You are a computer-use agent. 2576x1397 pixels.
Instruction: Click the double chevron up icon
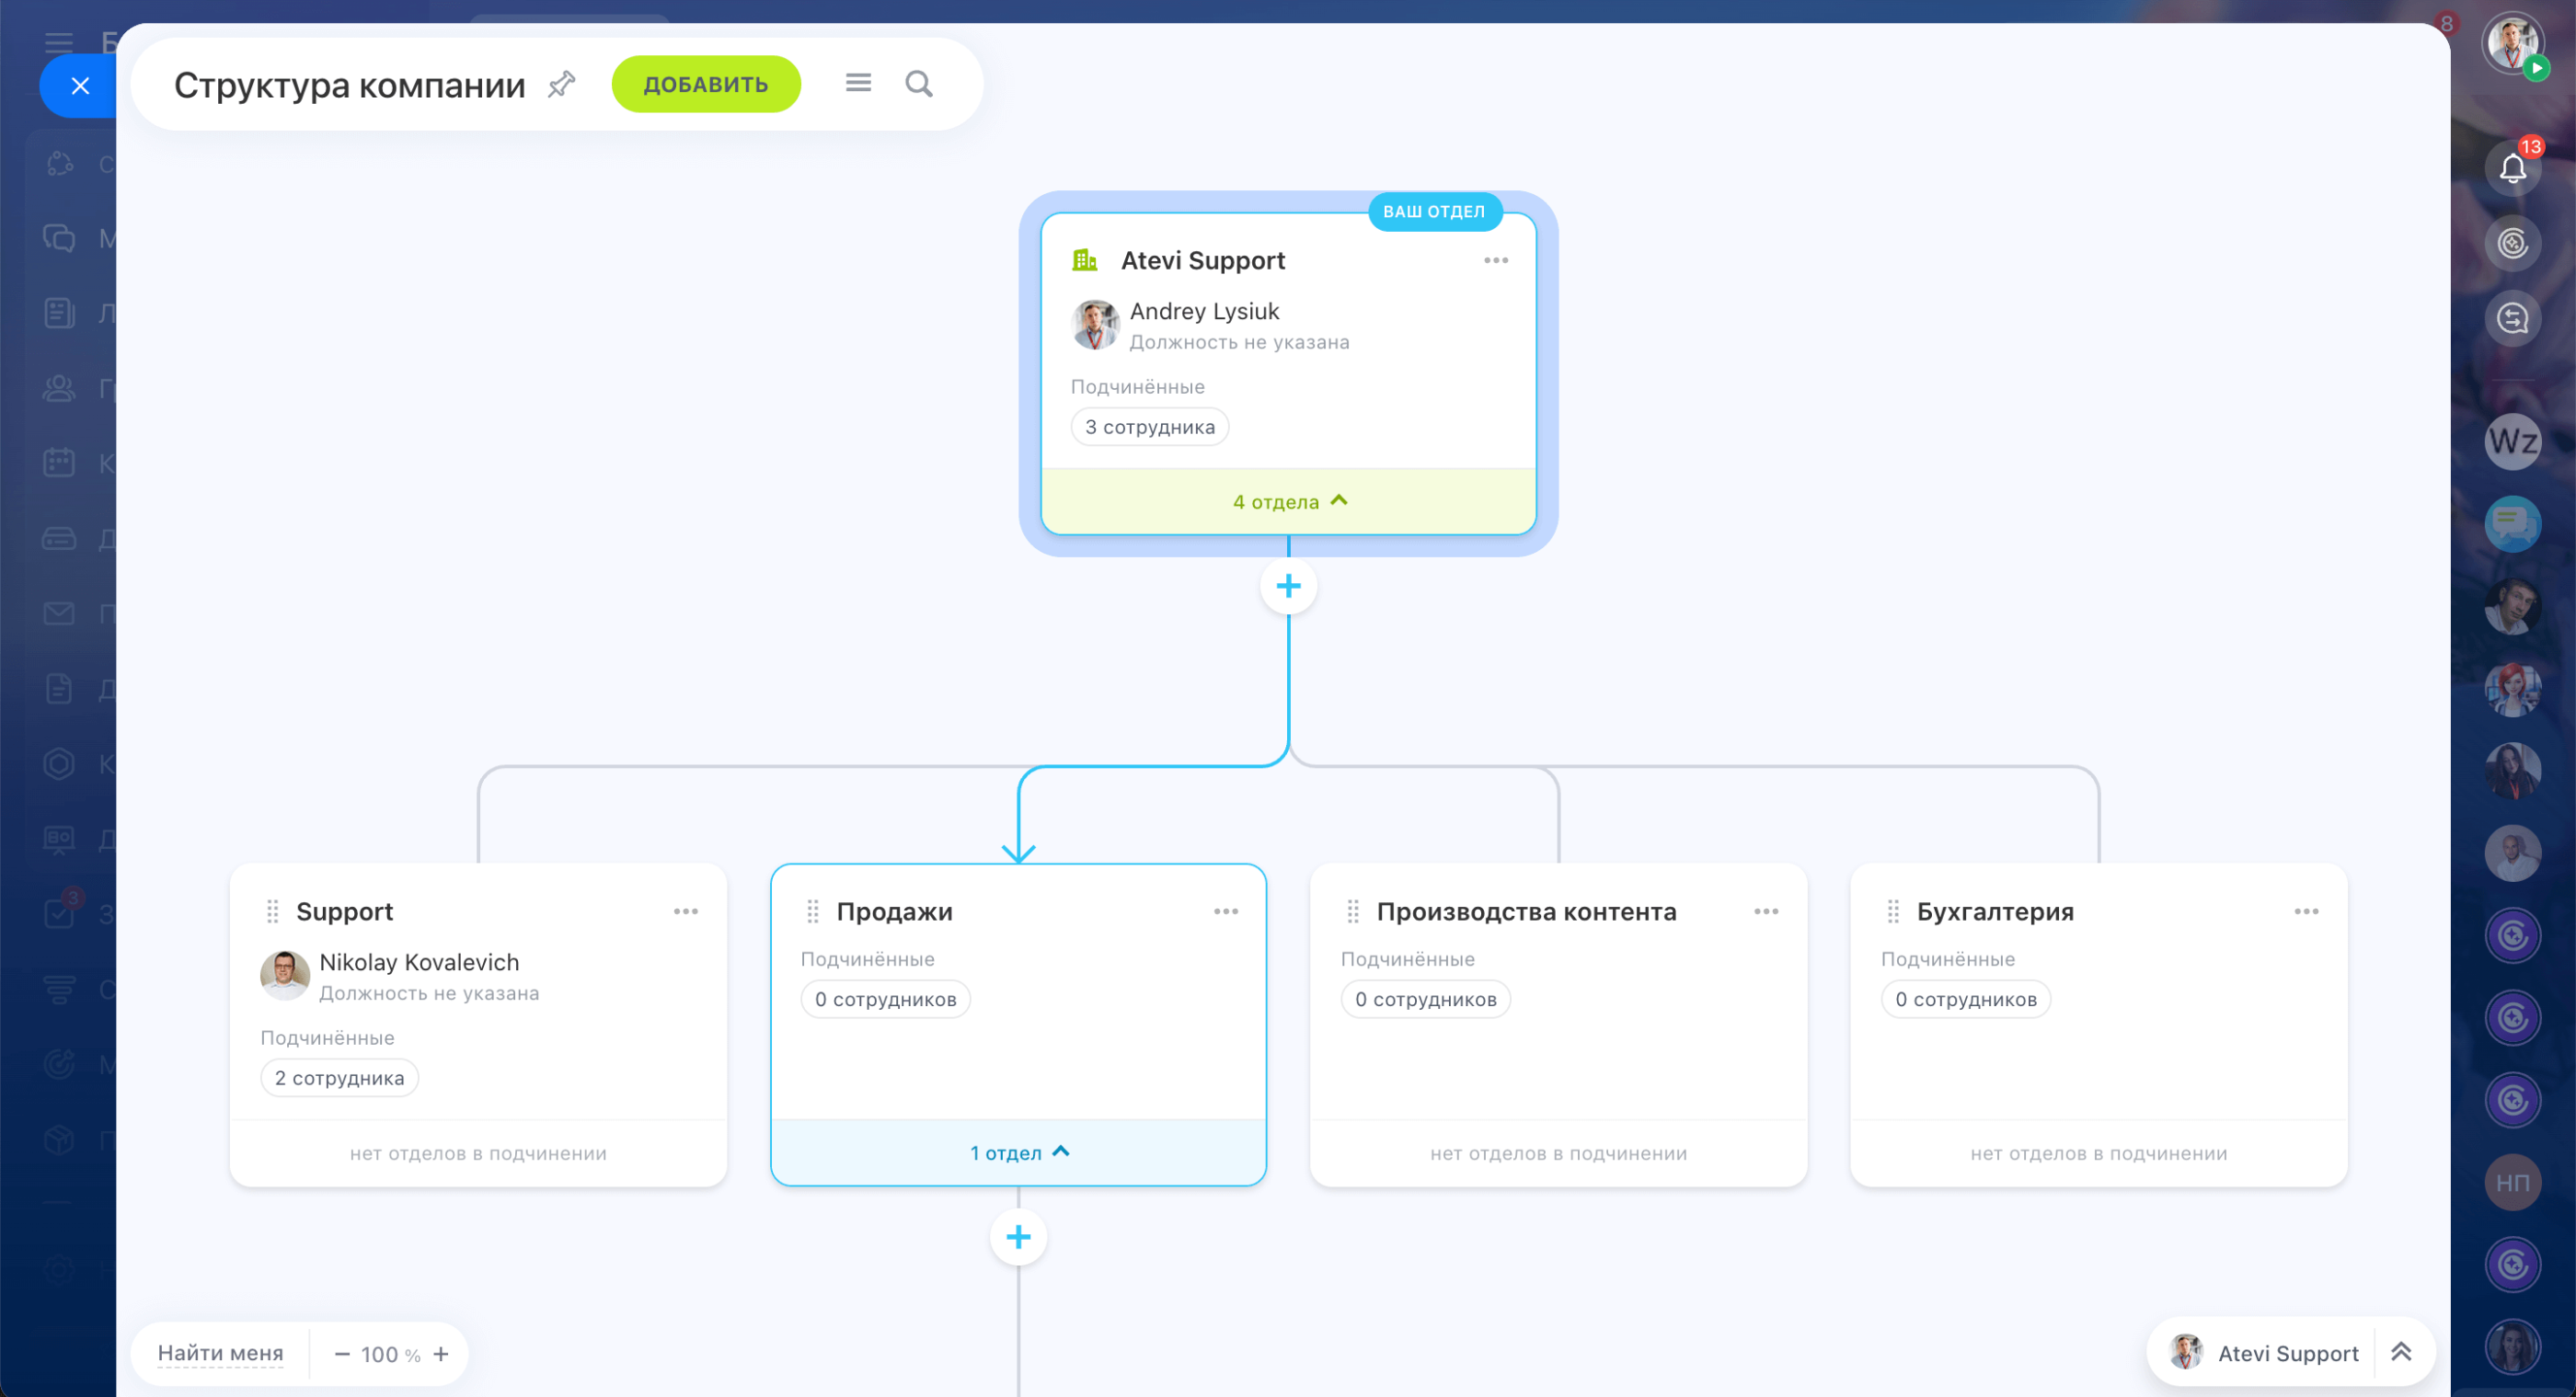2401,1352
